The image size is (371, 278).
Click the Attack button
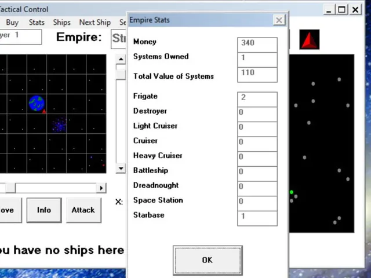click(x=83, y=210)
